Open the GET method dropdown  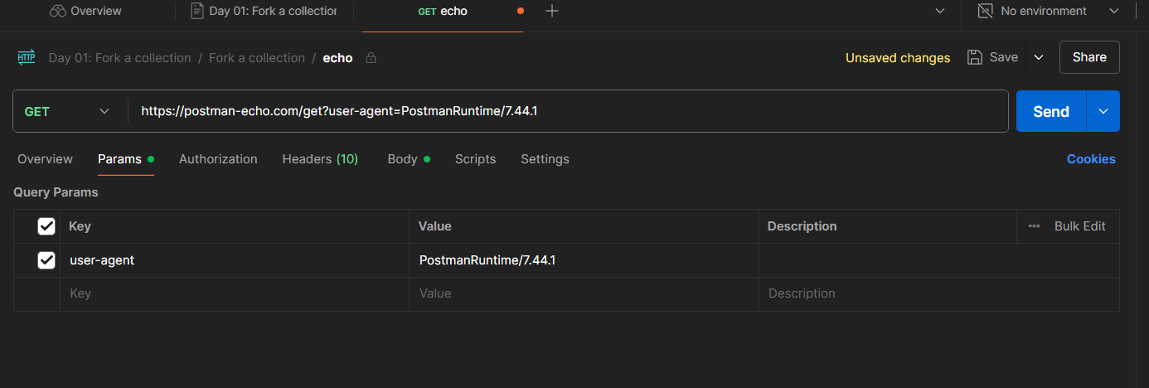click(x=70, y=111)
